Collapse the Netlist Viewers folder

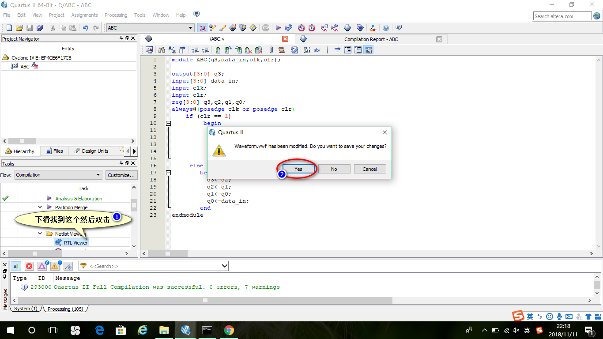point(40,234)
